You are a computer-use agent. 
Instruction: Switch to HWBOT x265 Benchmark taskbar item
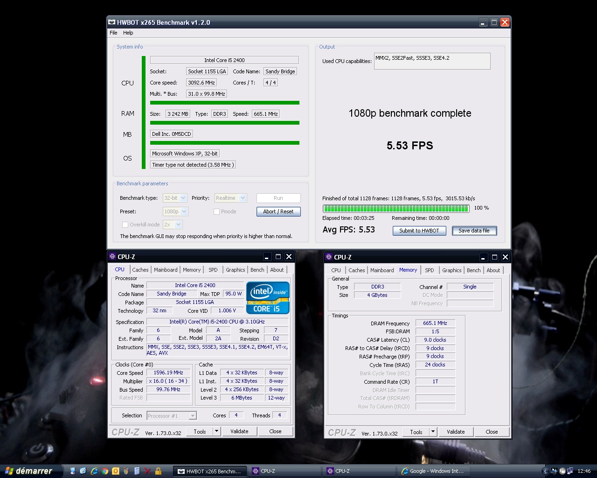[x=209, y=471]
